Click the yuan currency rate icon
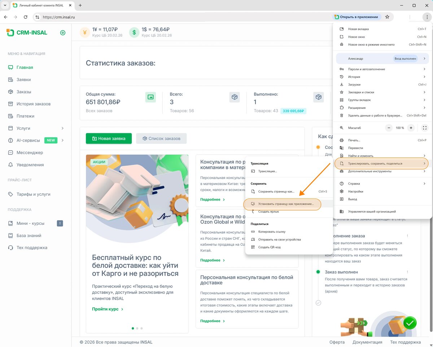This screenshot has height=347, width=433. (85, 32)
